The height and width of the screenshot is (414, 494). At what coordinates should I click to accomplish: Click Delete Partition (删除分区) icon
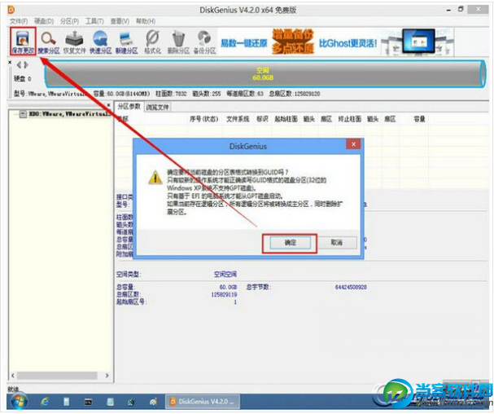coord(178,42)
